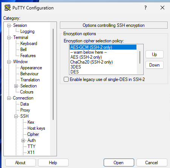Image resolution: width=170 pixels, height=168 pixels.
Task: Collapse the Window tree node
Action: pyautogui.click(x=9, y=62)
